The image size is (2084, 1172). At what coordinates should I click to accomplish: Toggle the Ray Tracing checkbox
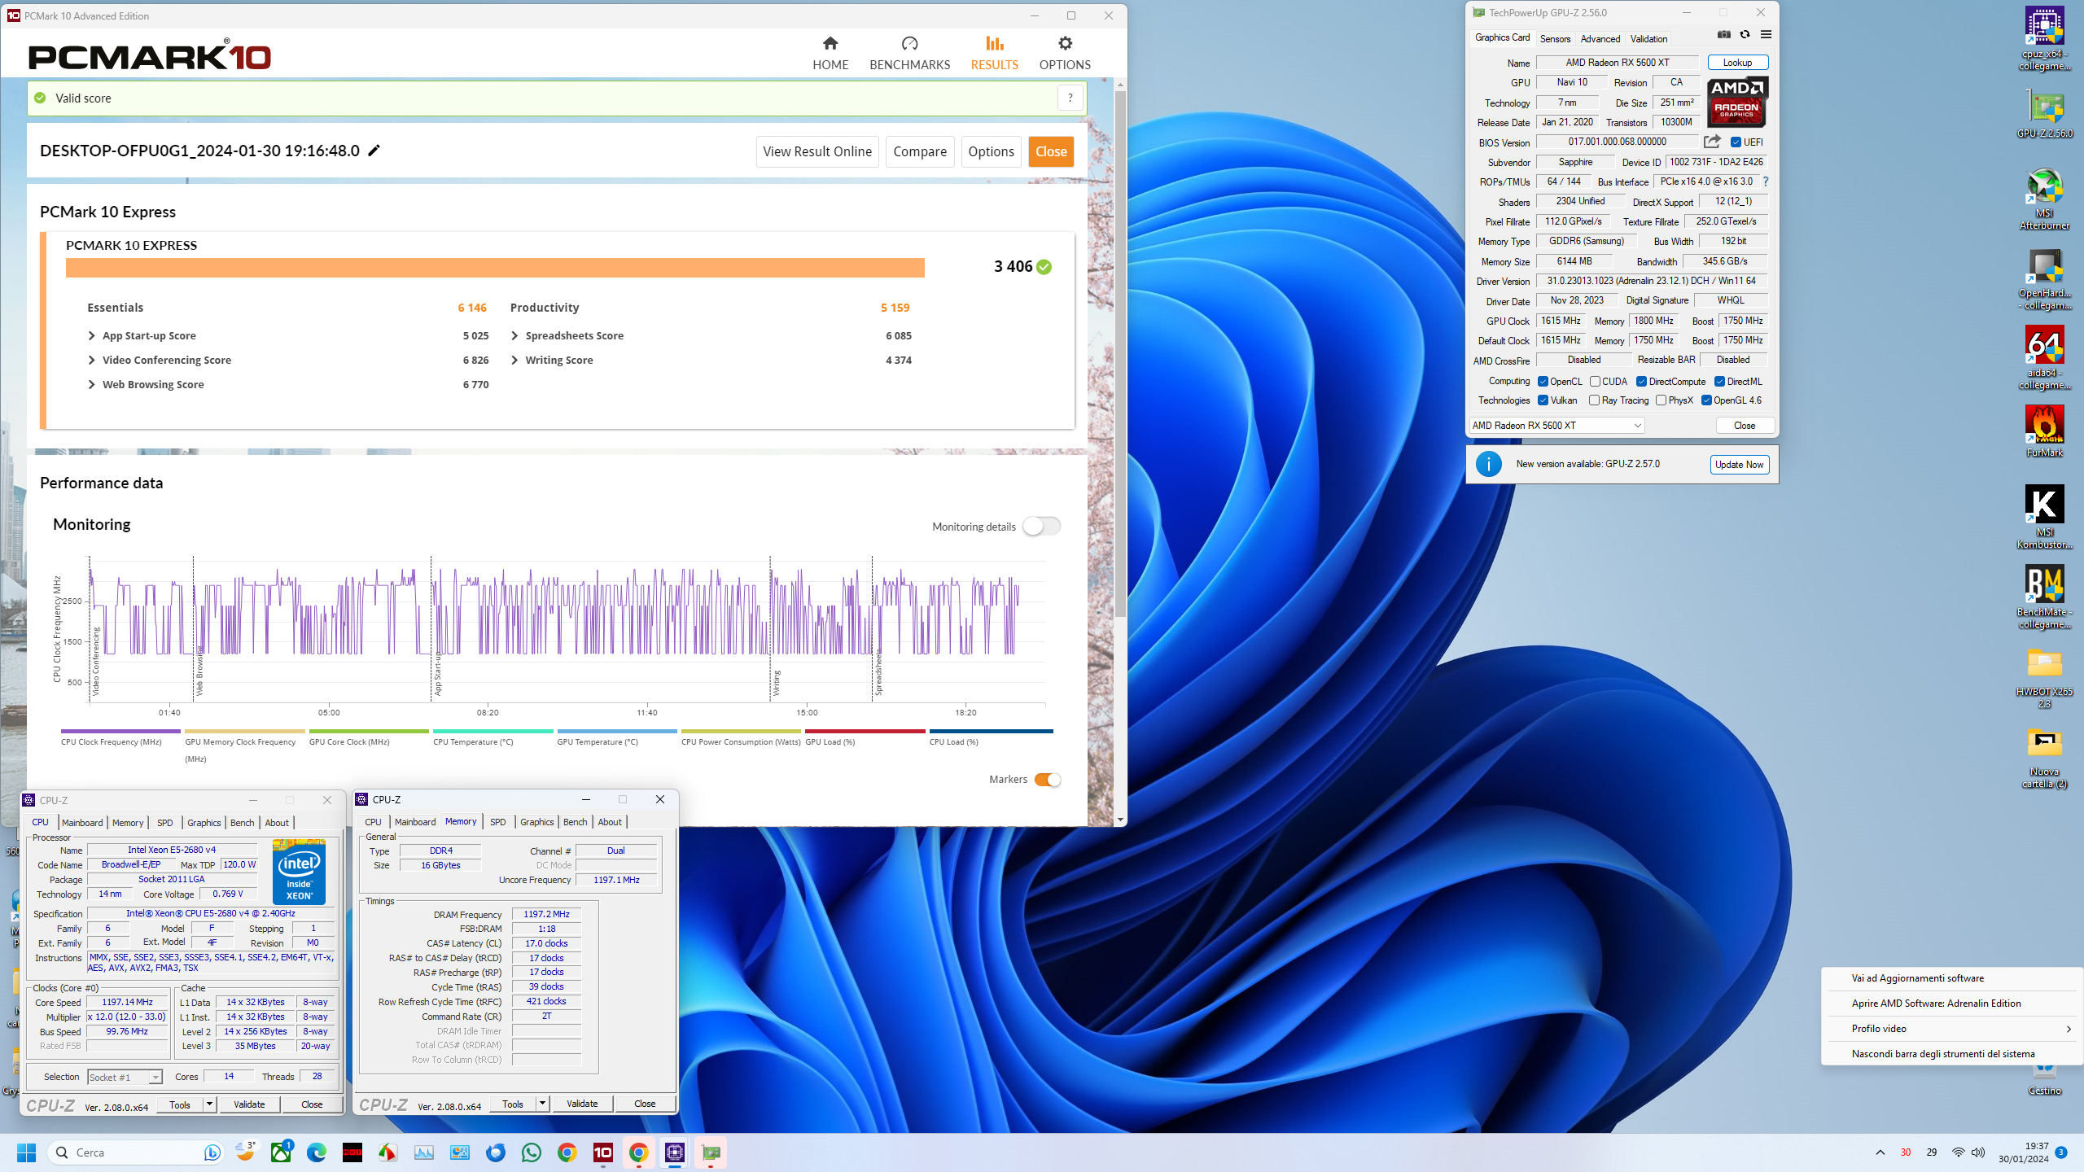[1594, 400]
